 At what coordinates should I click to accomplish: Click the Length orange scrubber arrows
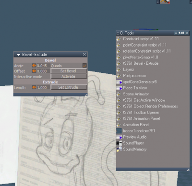click(34, 87)
